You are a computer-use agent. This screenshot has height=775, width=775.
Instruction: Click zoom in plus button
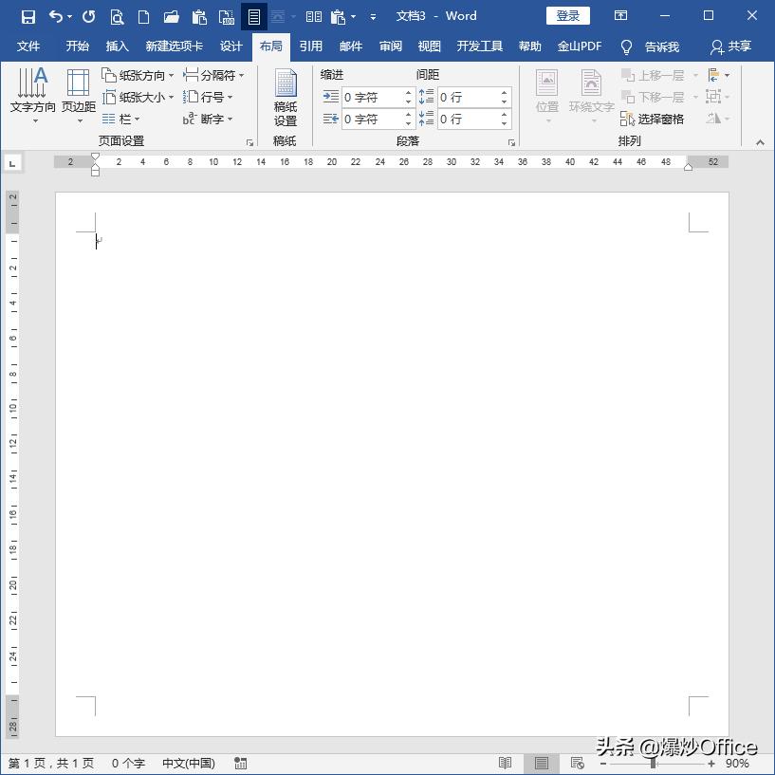711,764
